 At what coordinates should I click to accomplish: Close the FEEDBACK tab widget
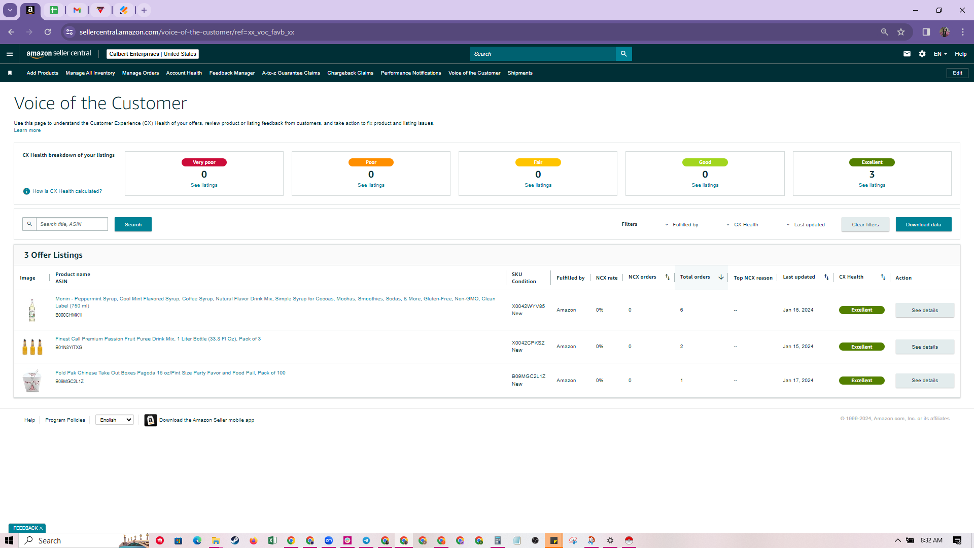click(x=41, y=528)
